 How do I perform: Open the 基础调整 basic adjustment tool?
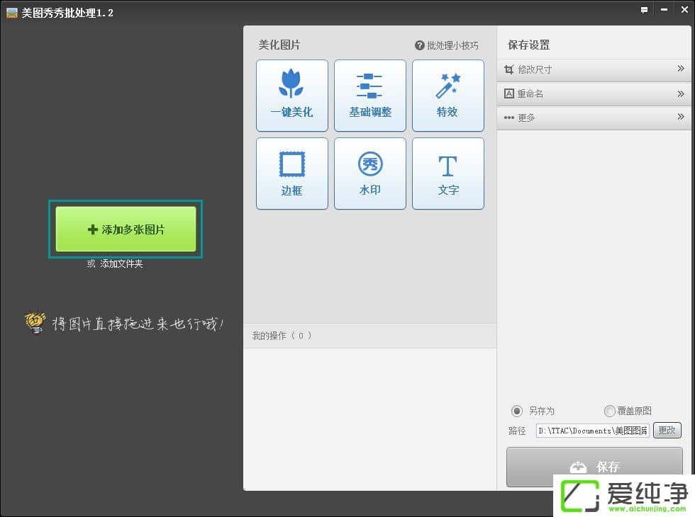tap(369, 96)
